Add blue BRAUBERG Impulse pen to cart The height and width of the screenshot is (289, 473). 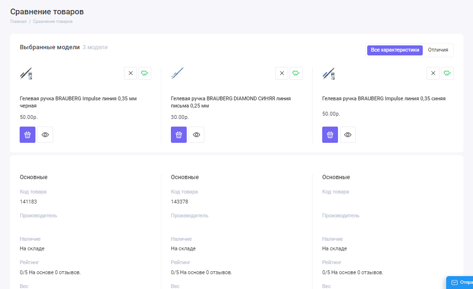pyautogui.click(x=330, y=135)
